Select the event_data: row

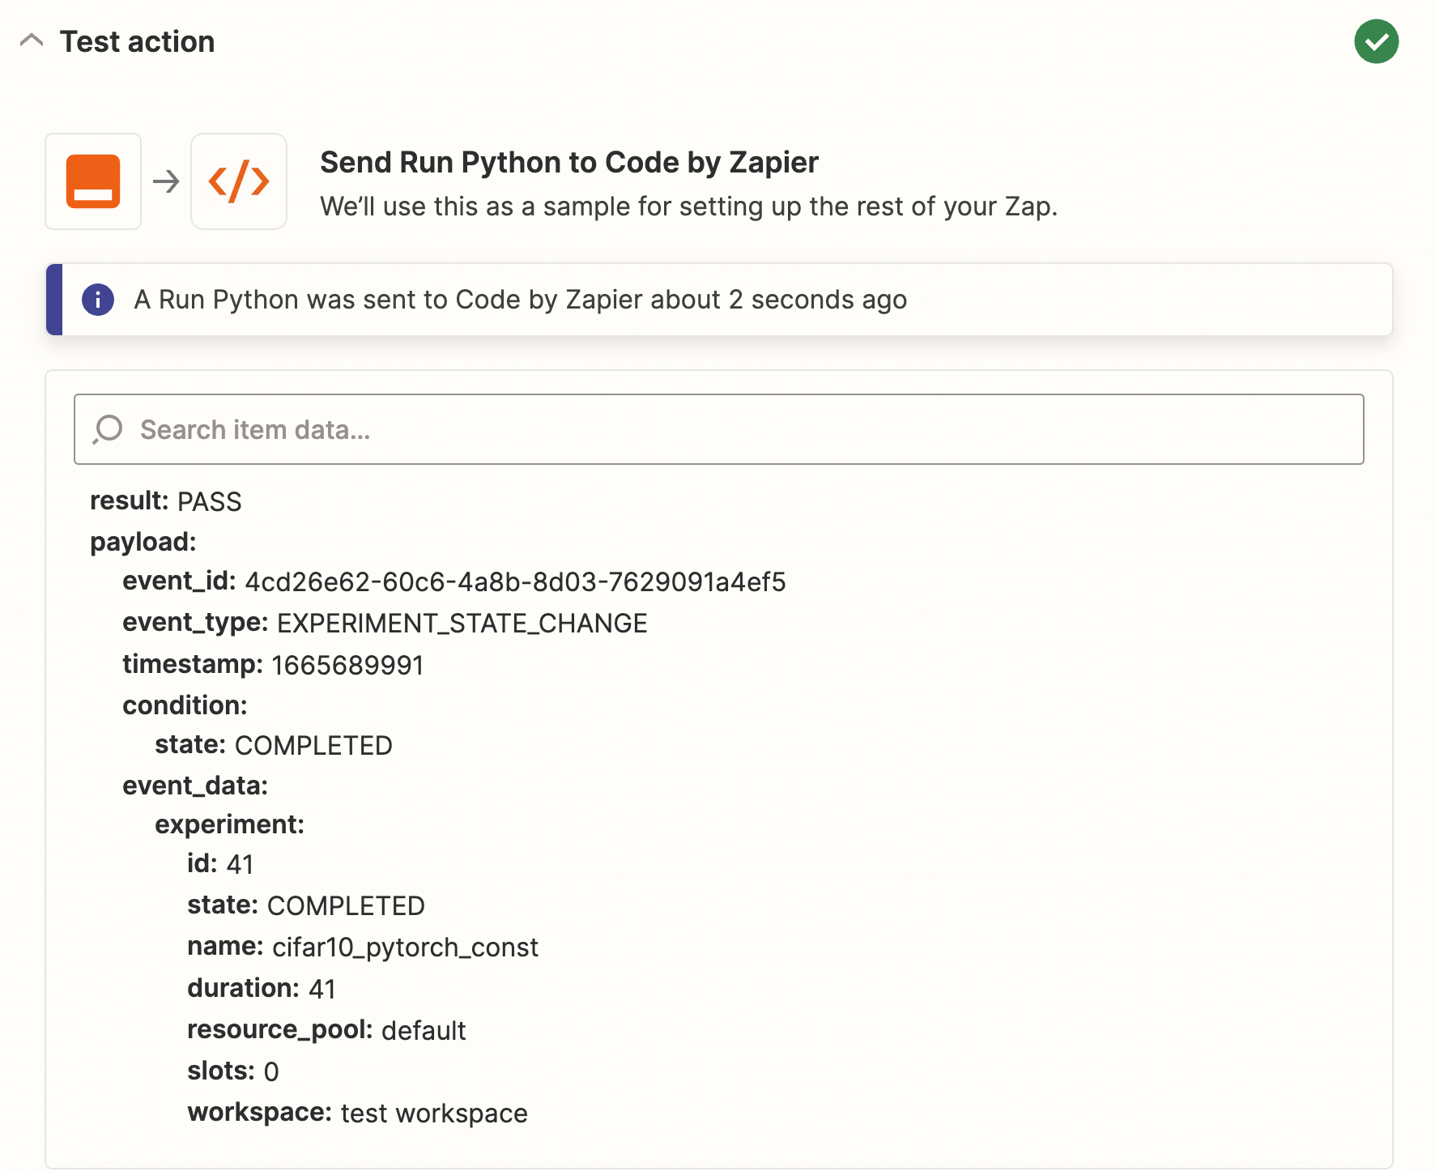(x=195, y=786)
